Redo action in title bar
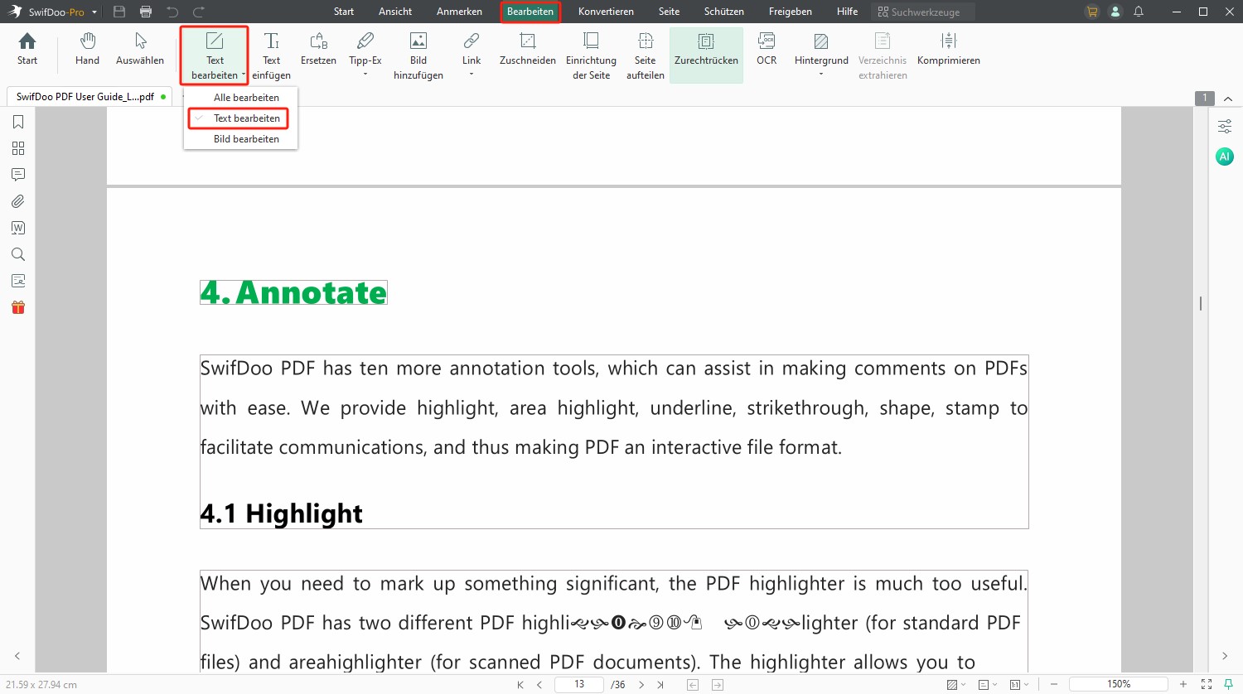 [x=199, y=12]
